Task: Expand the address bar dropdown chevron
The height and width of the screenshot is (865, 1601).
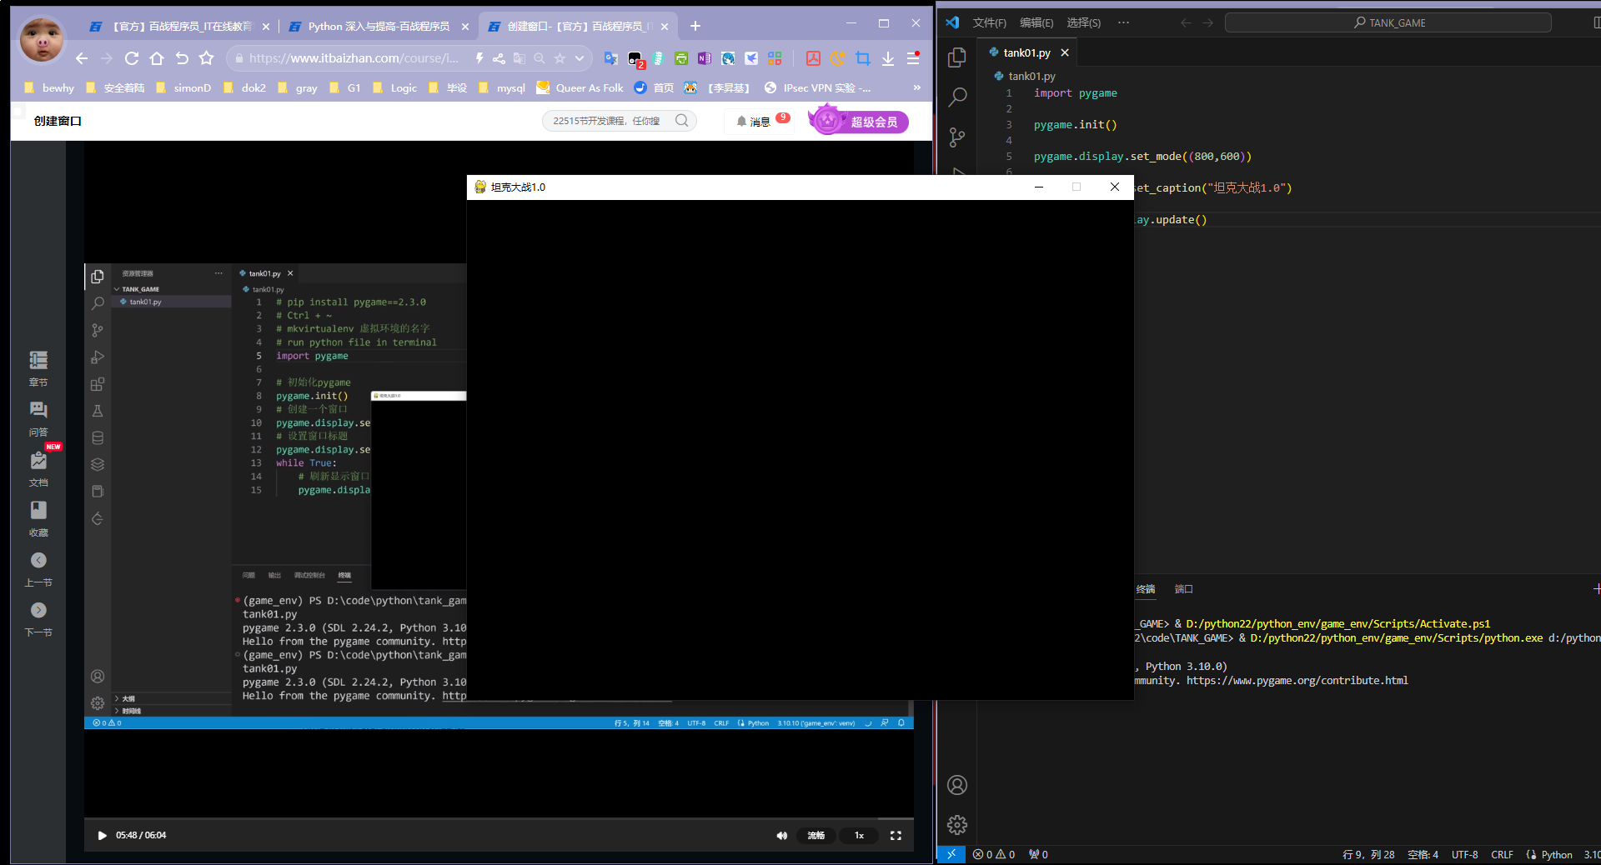Action: (580, 58)
